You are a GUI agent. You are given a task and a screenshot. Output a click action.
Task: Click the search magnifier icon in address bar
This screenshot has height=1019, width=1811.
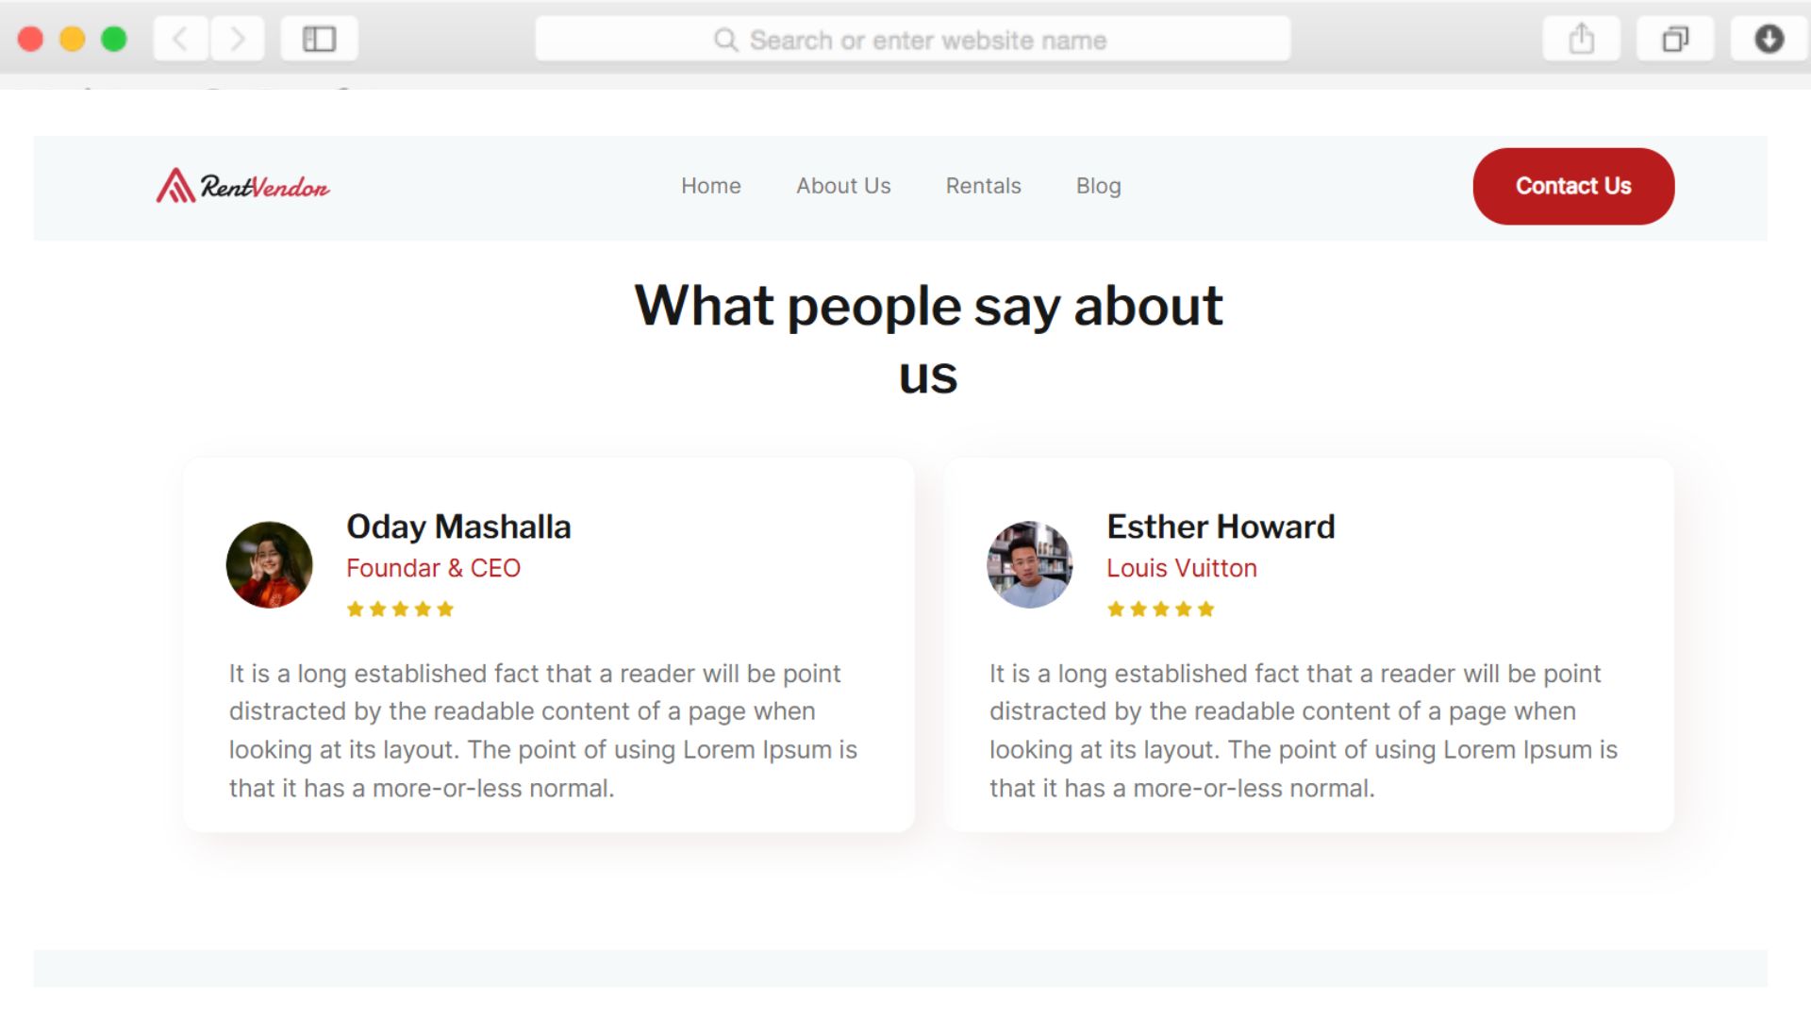tap(725, 40)
